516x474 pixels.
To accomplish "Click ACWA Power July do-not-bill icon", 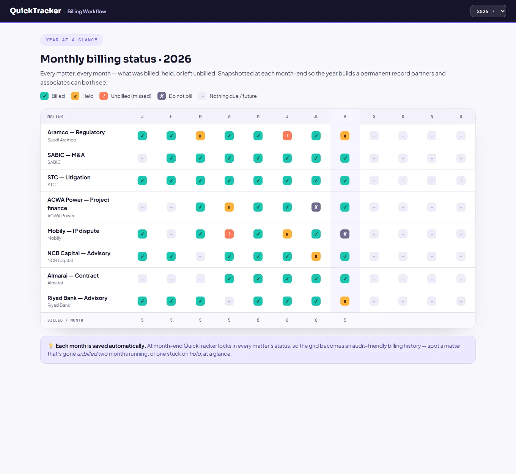I will pyautogui.click(x=316, y=207).
